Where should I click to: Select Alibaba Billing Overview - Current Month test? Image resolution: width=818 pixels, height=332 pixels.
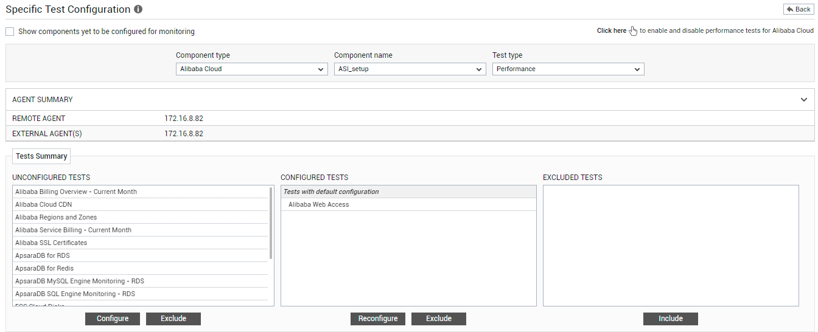point(141,192)
